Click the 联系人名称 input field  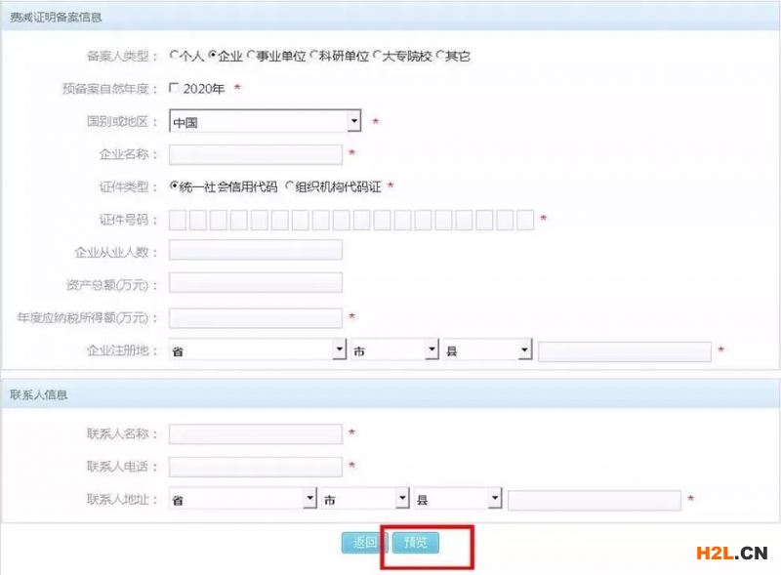pyautogui.click(x=256, y=433)
